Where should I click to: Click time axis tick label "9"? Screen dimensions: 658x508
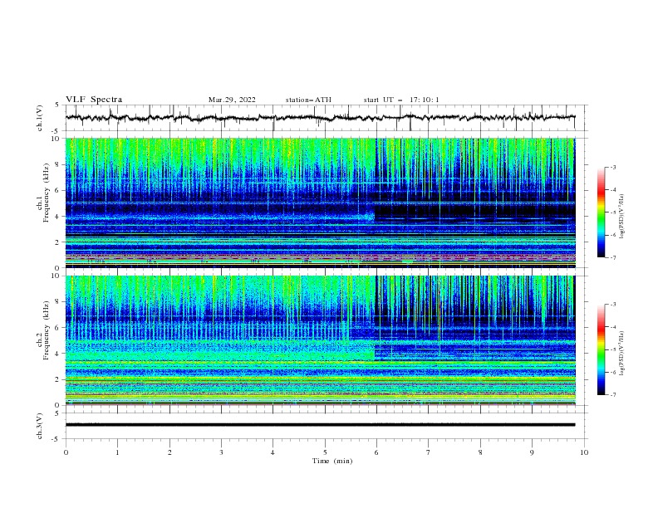point(532,452)
